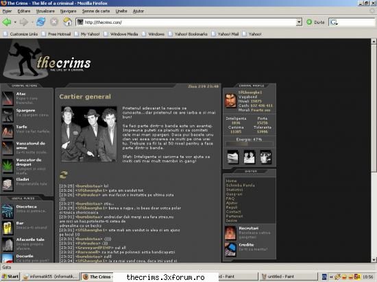Image resolution: width=377 pixels, height=282 pixels.
Task: Select the drug dealer leaf icon
Action: (8, 166)
